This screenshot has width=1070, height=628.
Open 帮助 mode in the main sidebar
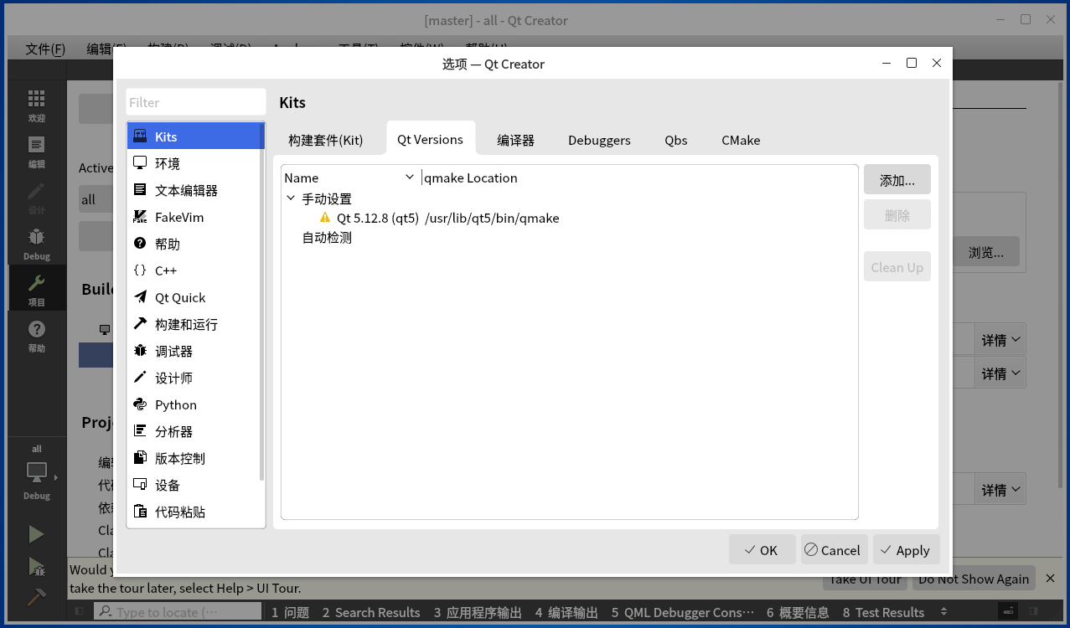pos(36,336)
